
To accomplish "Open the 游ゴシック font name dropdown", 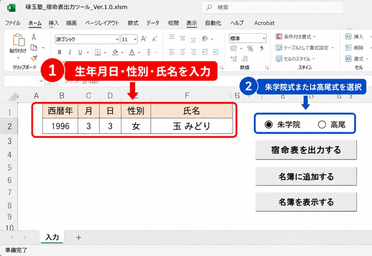I will [117, 39].
